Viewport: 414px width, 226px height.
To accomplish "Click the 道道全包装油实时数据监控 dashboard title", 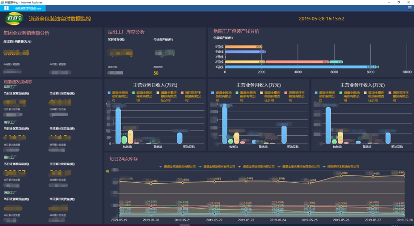I will [x=60, y=19].
